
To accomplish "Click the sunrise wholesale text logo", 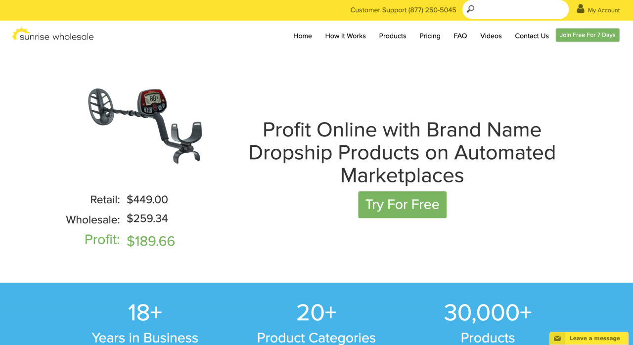I will (56, 37).
